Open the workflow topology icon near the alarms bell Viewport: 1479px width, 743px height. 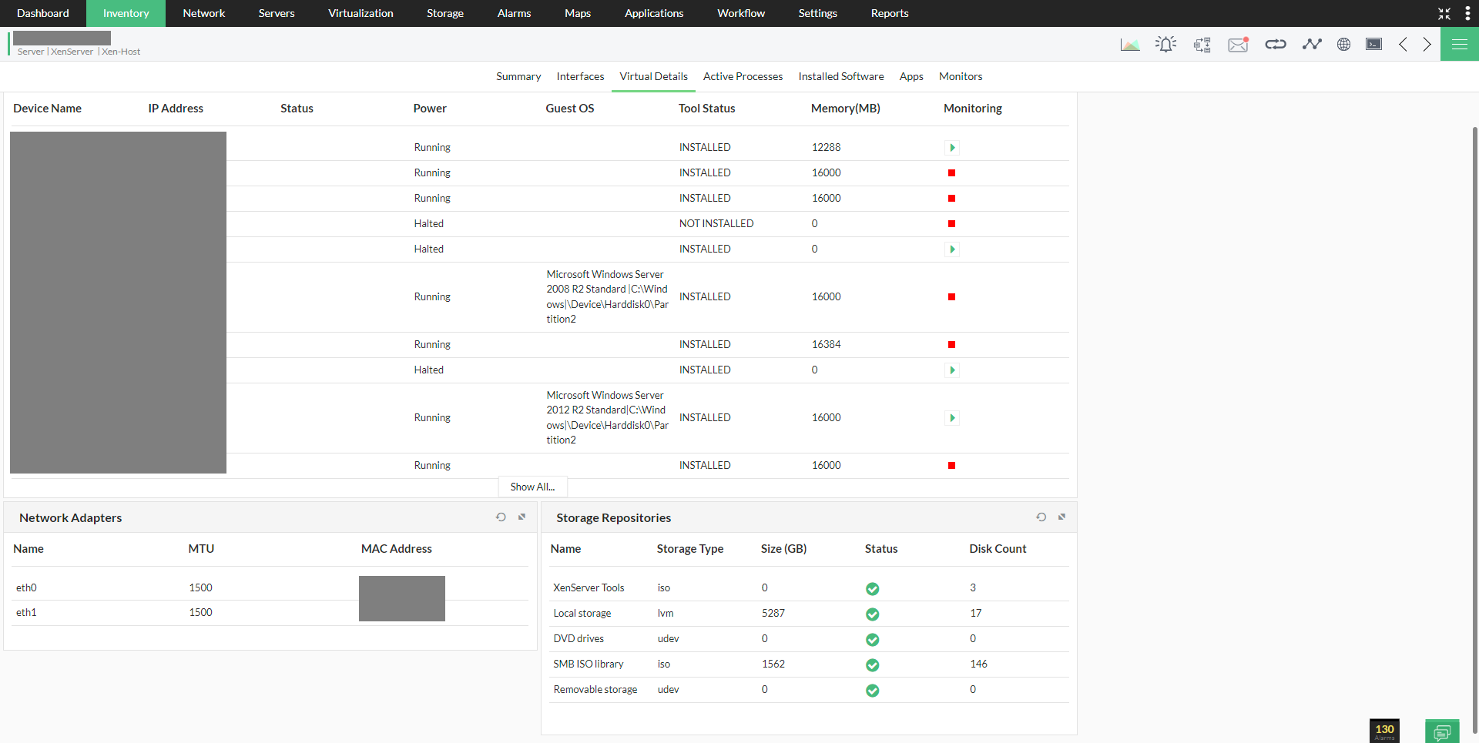1201,44
